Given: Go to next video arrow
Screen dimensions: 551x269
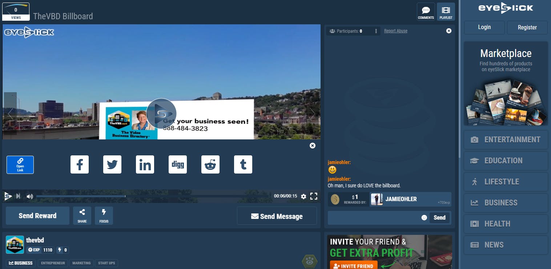Looking at the screenshot, I should pos(312,114).
